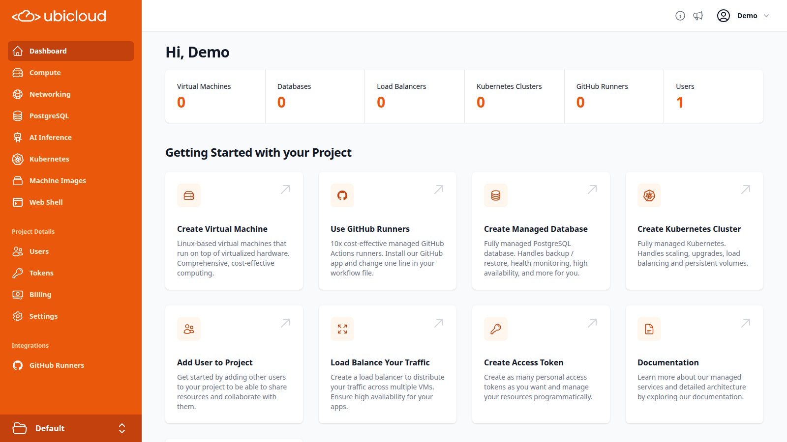Screen dimensions: 787x442
Task: Click the info circle icon in header
Action: point(680,16)
